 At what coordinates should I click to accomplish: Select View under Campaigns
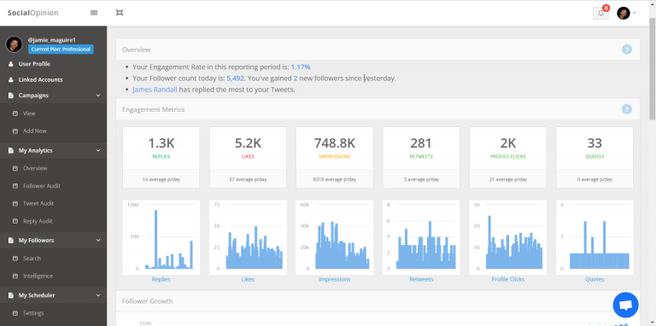click(x=29, y=114)
